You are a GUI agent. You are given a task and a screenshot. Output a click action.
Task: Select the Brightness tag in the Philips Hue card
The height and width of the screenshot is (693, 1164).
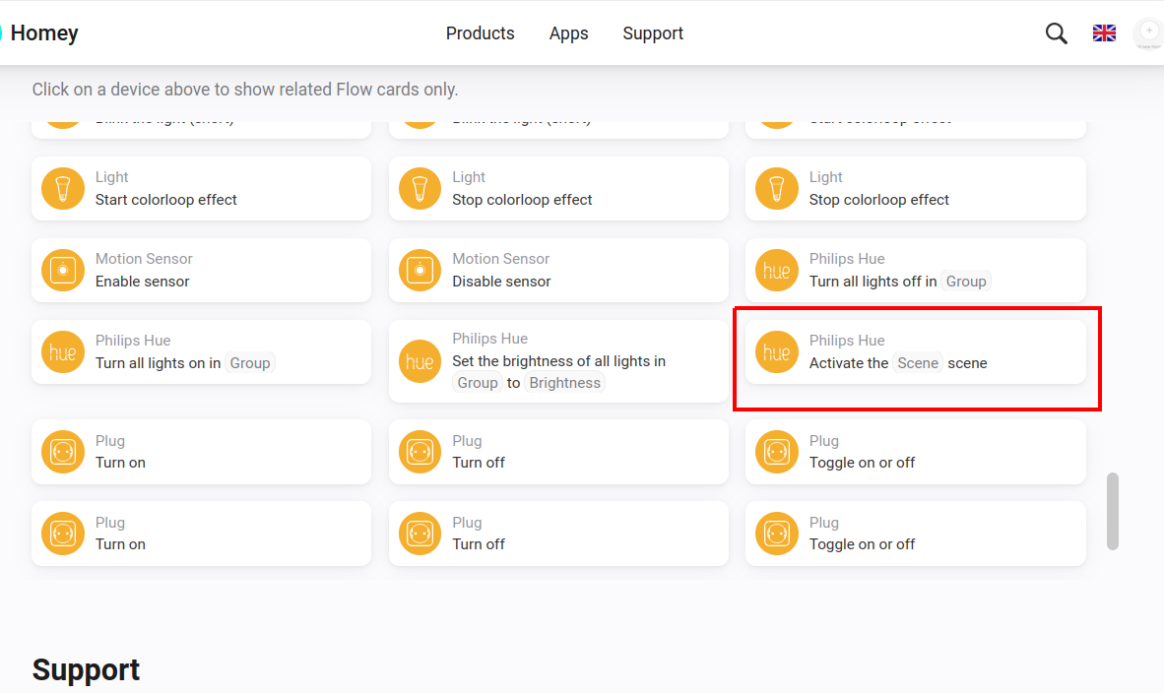tap(564, 383)
